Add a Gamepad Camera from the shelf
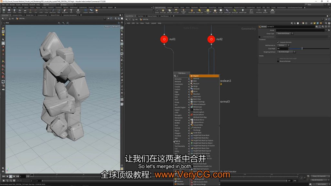Viewport: 331px width, 186px height. point(272,11)
